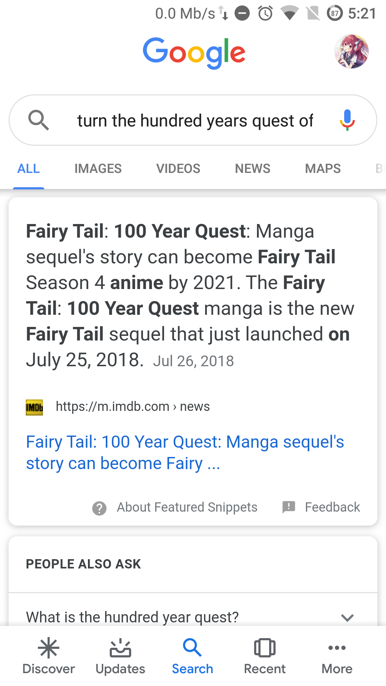Click the About Featured Snippets link
Image resolution: width=386 pixels, height=686 pixels.
187,507
